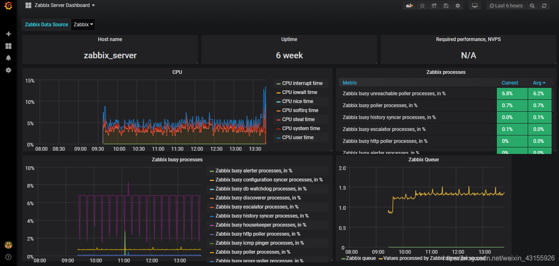Viewport: 559px width, 266px height.
Task: Click the zabbix_server host name value
Action: (x=110, y=55)
